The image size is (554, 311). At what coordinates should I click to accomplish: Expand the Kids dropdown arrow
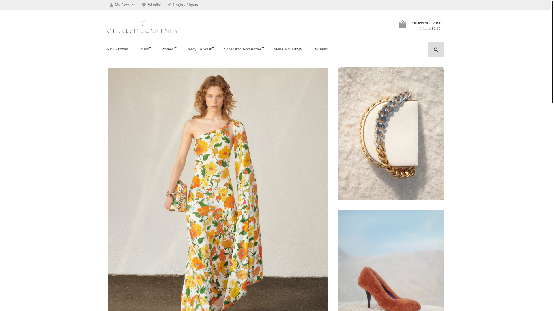click(x=150, y=48)
